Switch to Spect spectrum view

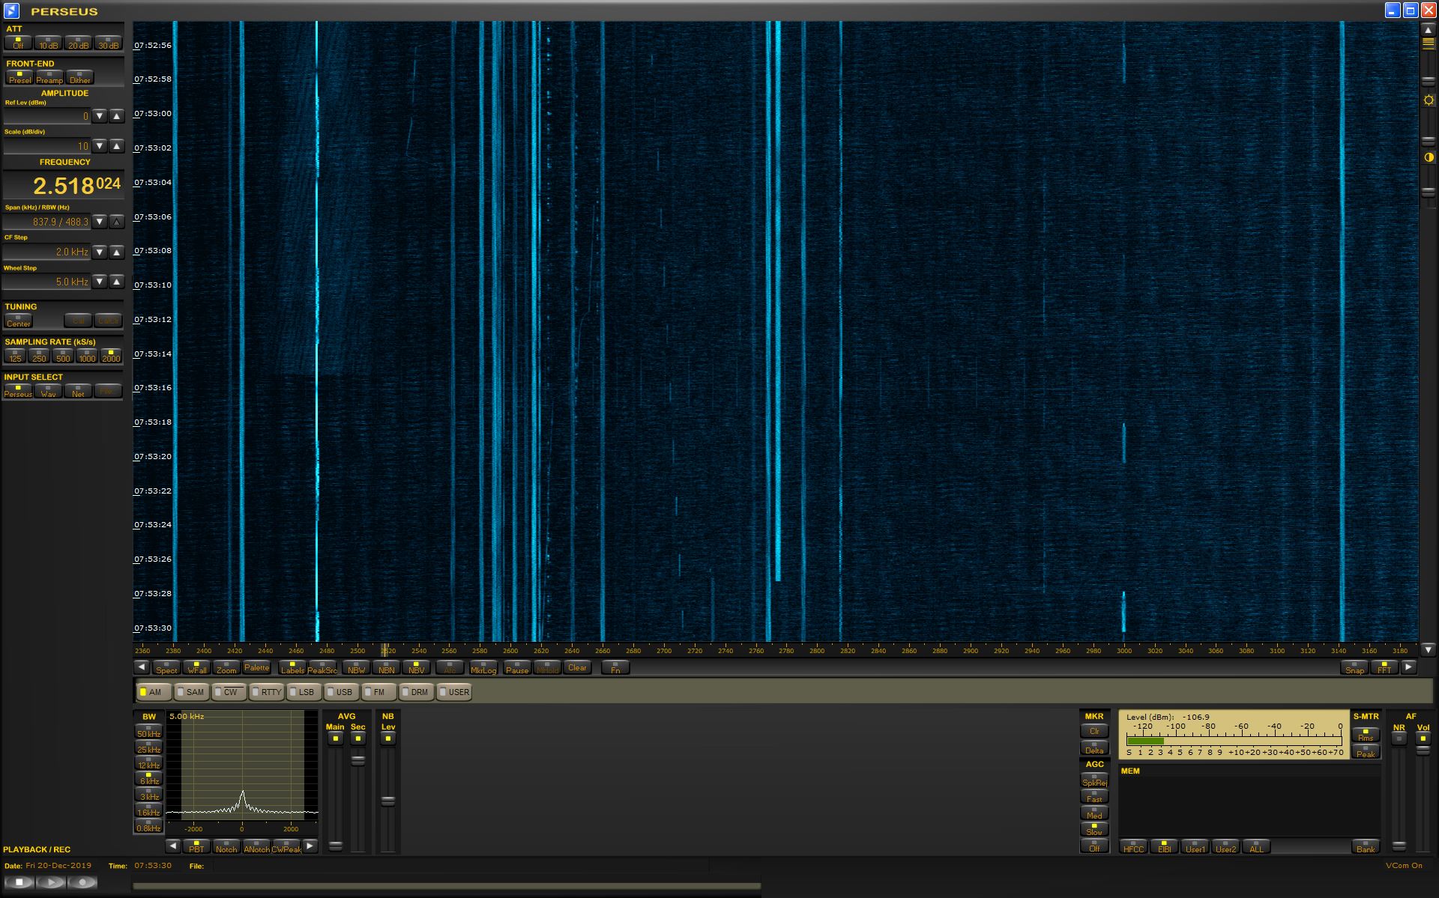click(166, 667)
